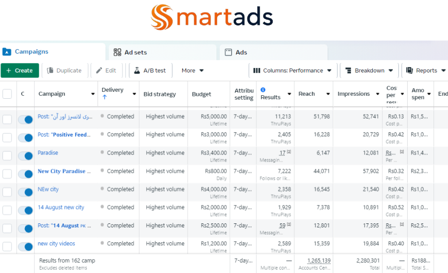Click the Ad sets grid icon
The height and width of the screenshot is (273, 448).
(117, 52)
